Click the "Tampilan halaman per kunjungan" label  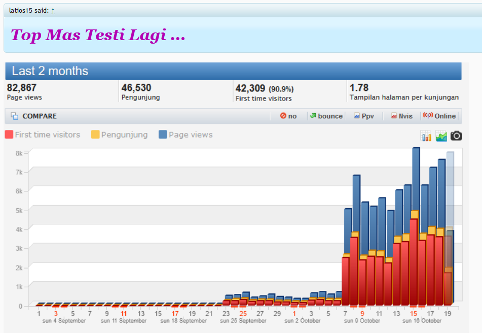(x=404, y=97)
